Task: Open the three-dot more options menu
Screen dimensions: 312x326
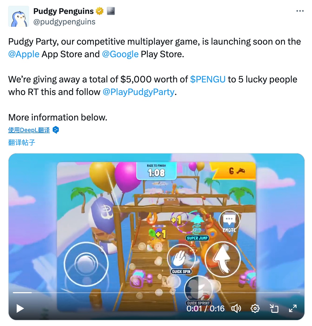Action: click(300, 11)
